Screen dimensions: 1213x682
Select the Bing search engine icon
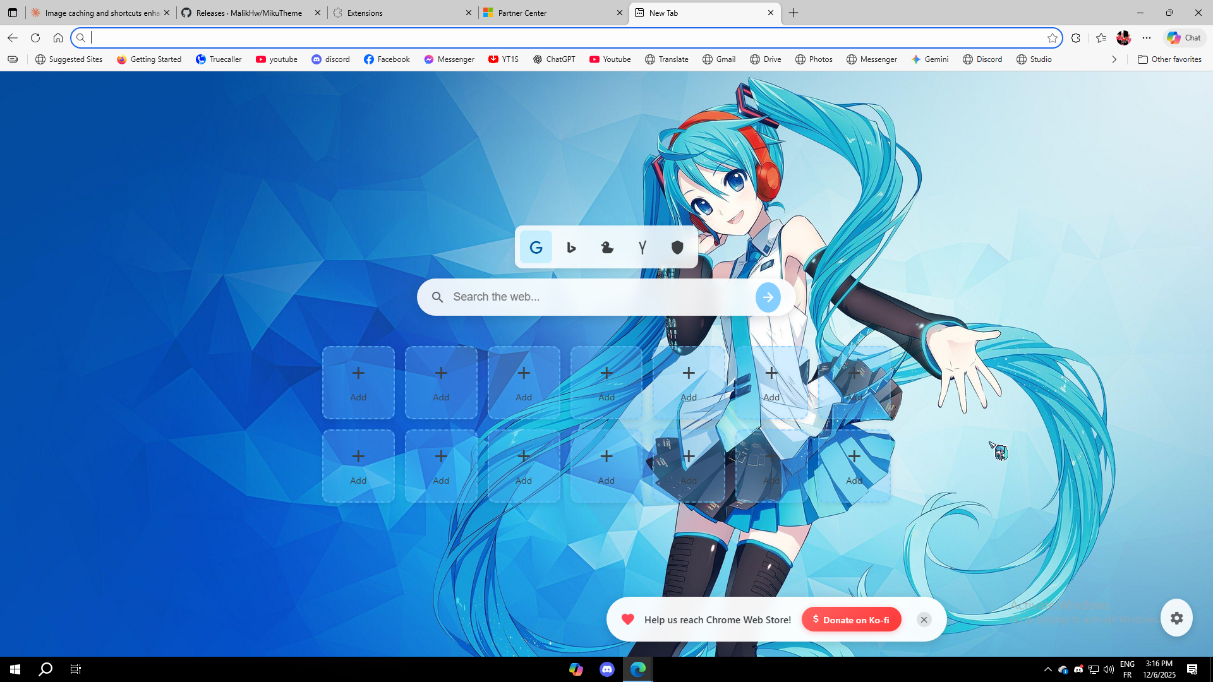571,248
